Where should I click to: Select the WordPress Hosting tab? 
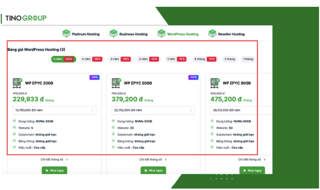click(178, 34)
